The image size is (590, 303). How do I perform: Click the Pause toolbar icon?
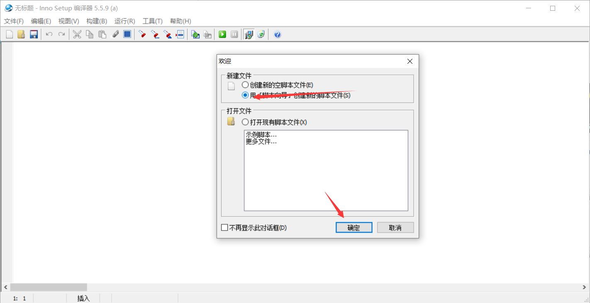(x=234, y=34)
